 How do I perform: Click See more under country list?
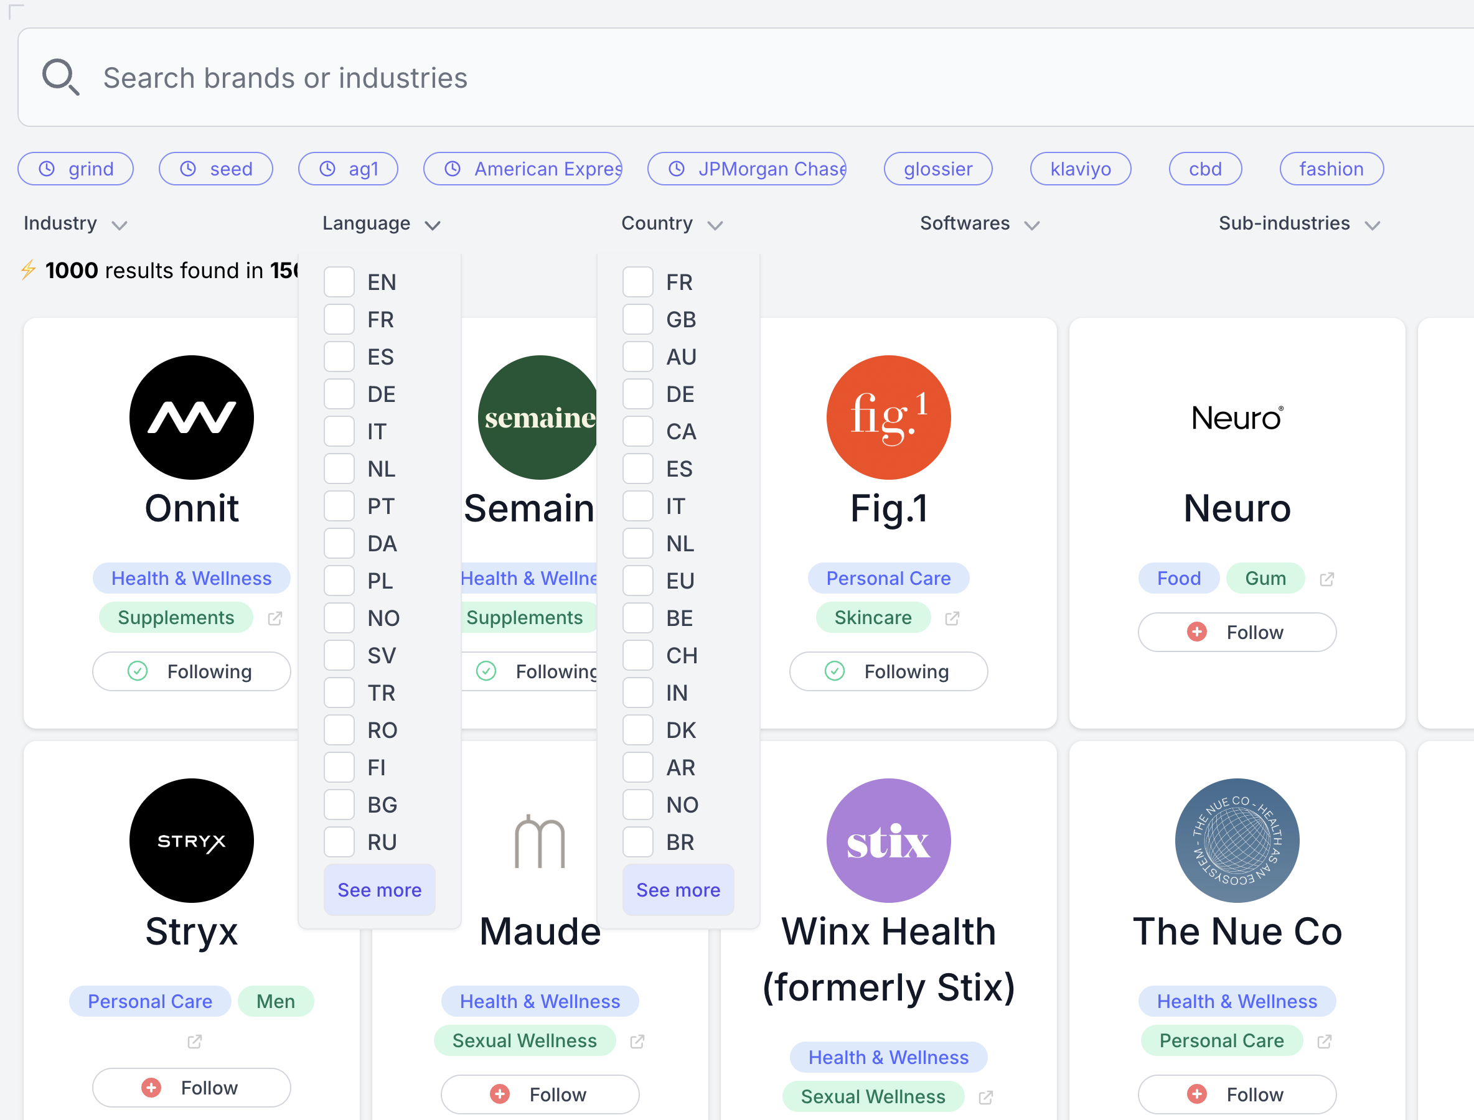pyautogui.click(x=678, y=890)
